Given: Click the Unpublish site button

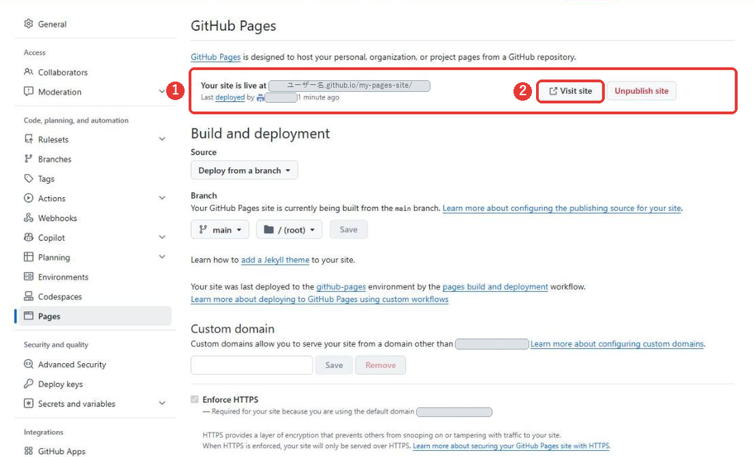Looking at the screenshot, I should (642, 91).
